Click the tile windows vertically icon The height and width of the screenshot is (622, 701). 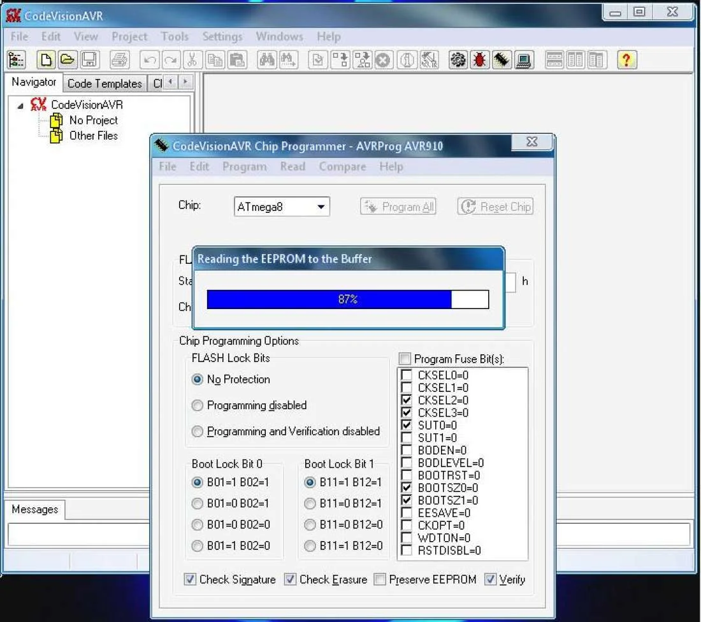pyautogui.click(x=576, y=60)
